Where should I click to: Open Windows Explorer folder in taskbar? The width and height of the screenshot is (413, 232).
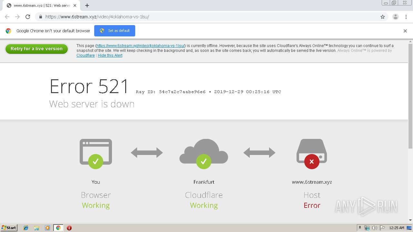(x=36, y=228)
